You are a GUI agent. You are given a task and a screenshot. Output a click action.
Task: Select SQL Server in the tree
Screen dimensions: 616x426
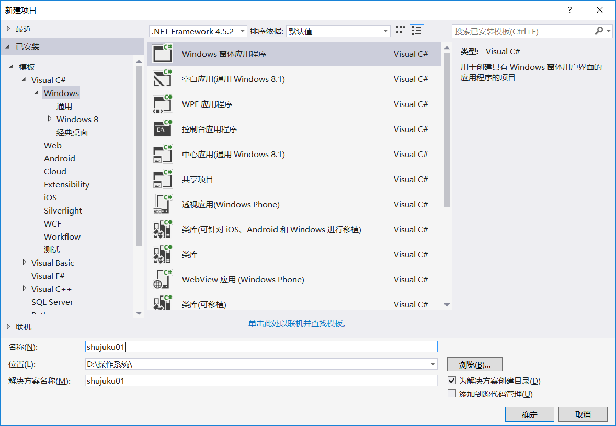coord(52,302)
